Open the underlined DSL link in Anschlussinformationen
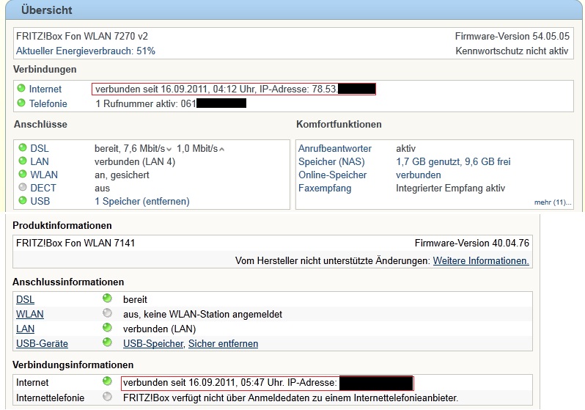The image size is (585, 410). coord(25,299)
